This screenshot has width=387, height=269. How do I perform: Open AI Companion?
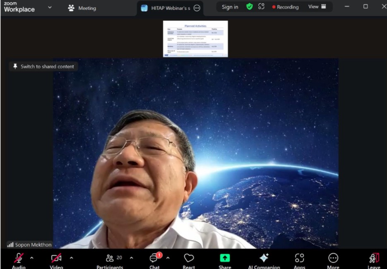264,259
